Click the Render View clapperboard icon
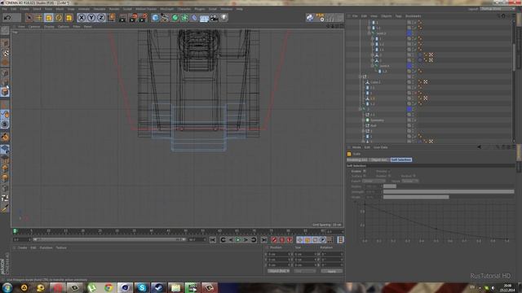The image size is (522, 293). tap(122, 18)
